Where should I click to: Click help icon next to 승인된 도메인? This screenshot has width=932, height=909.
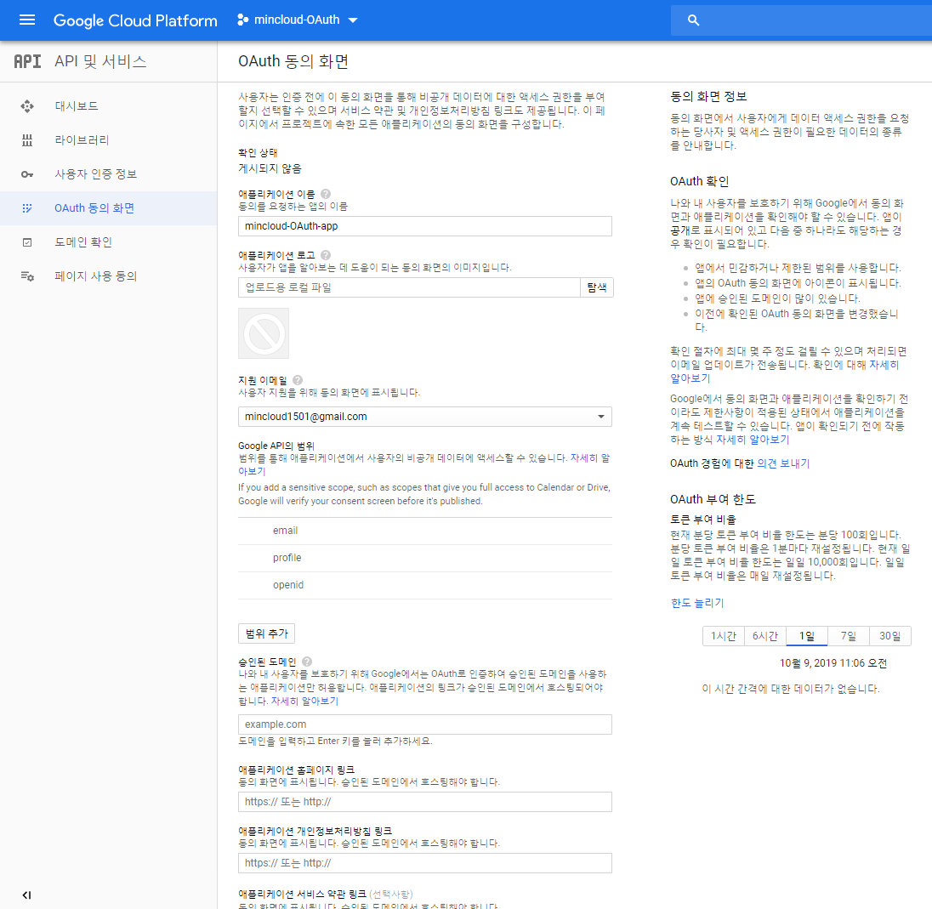coord(307,661)
